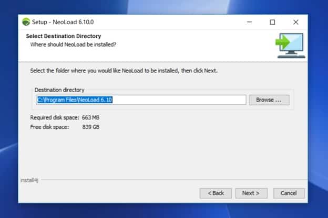Close the Setup - NeoLoad window
Viewport: 328px width, 218px height.
[x=296, y=22]
